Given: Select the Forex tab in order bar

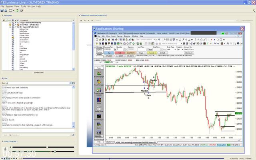Looking at the screenshot, I should click(100, 54).
